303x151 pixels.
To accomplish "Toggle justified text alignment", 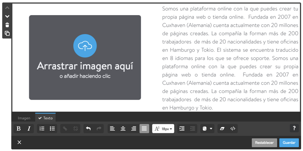I will tap(144, 129).
